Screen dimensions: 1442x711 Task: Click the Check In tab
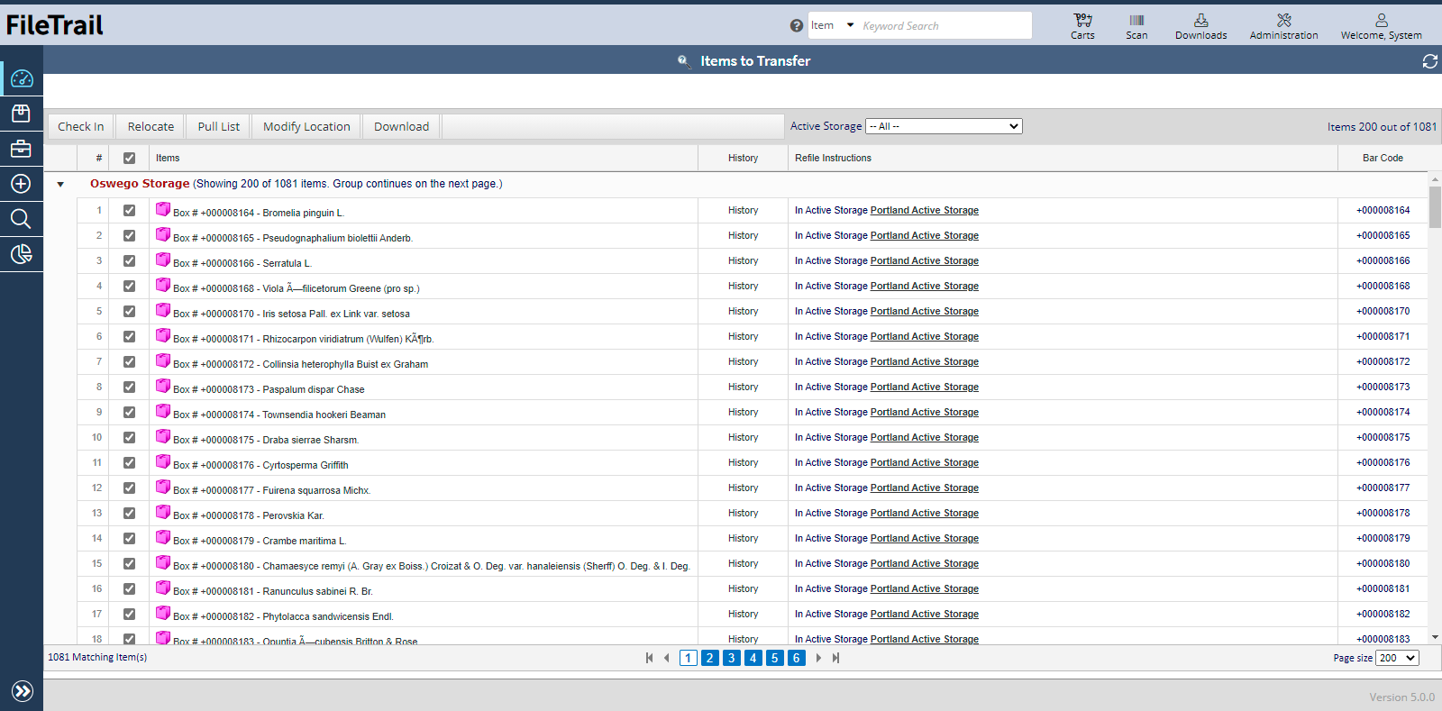(x=81, y=126)
